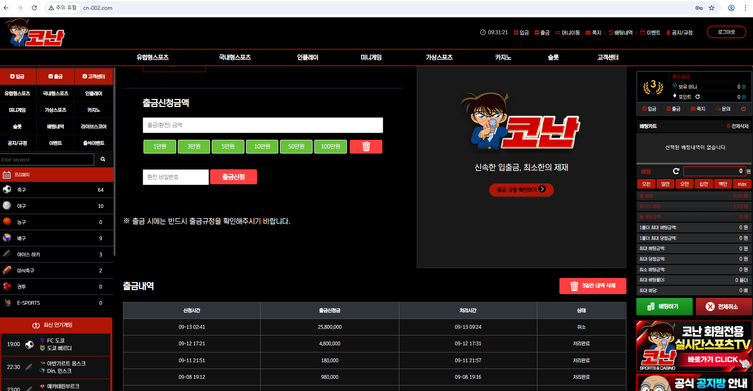The image size is (753, 391).
Task: Open the 미니게임 menu in main navigation
Action: click(x=371, y=57)
